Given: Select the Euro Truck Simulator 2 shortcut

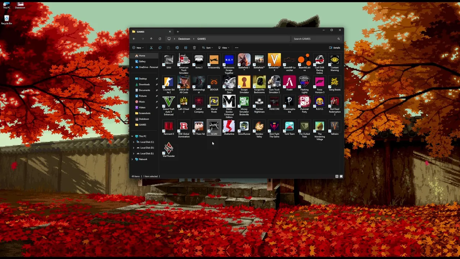Looking at the screenshot, I should [274, 85].
